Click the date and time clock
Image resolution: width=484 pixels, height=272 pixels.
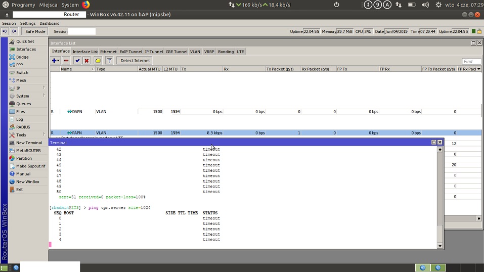point(464,5)
